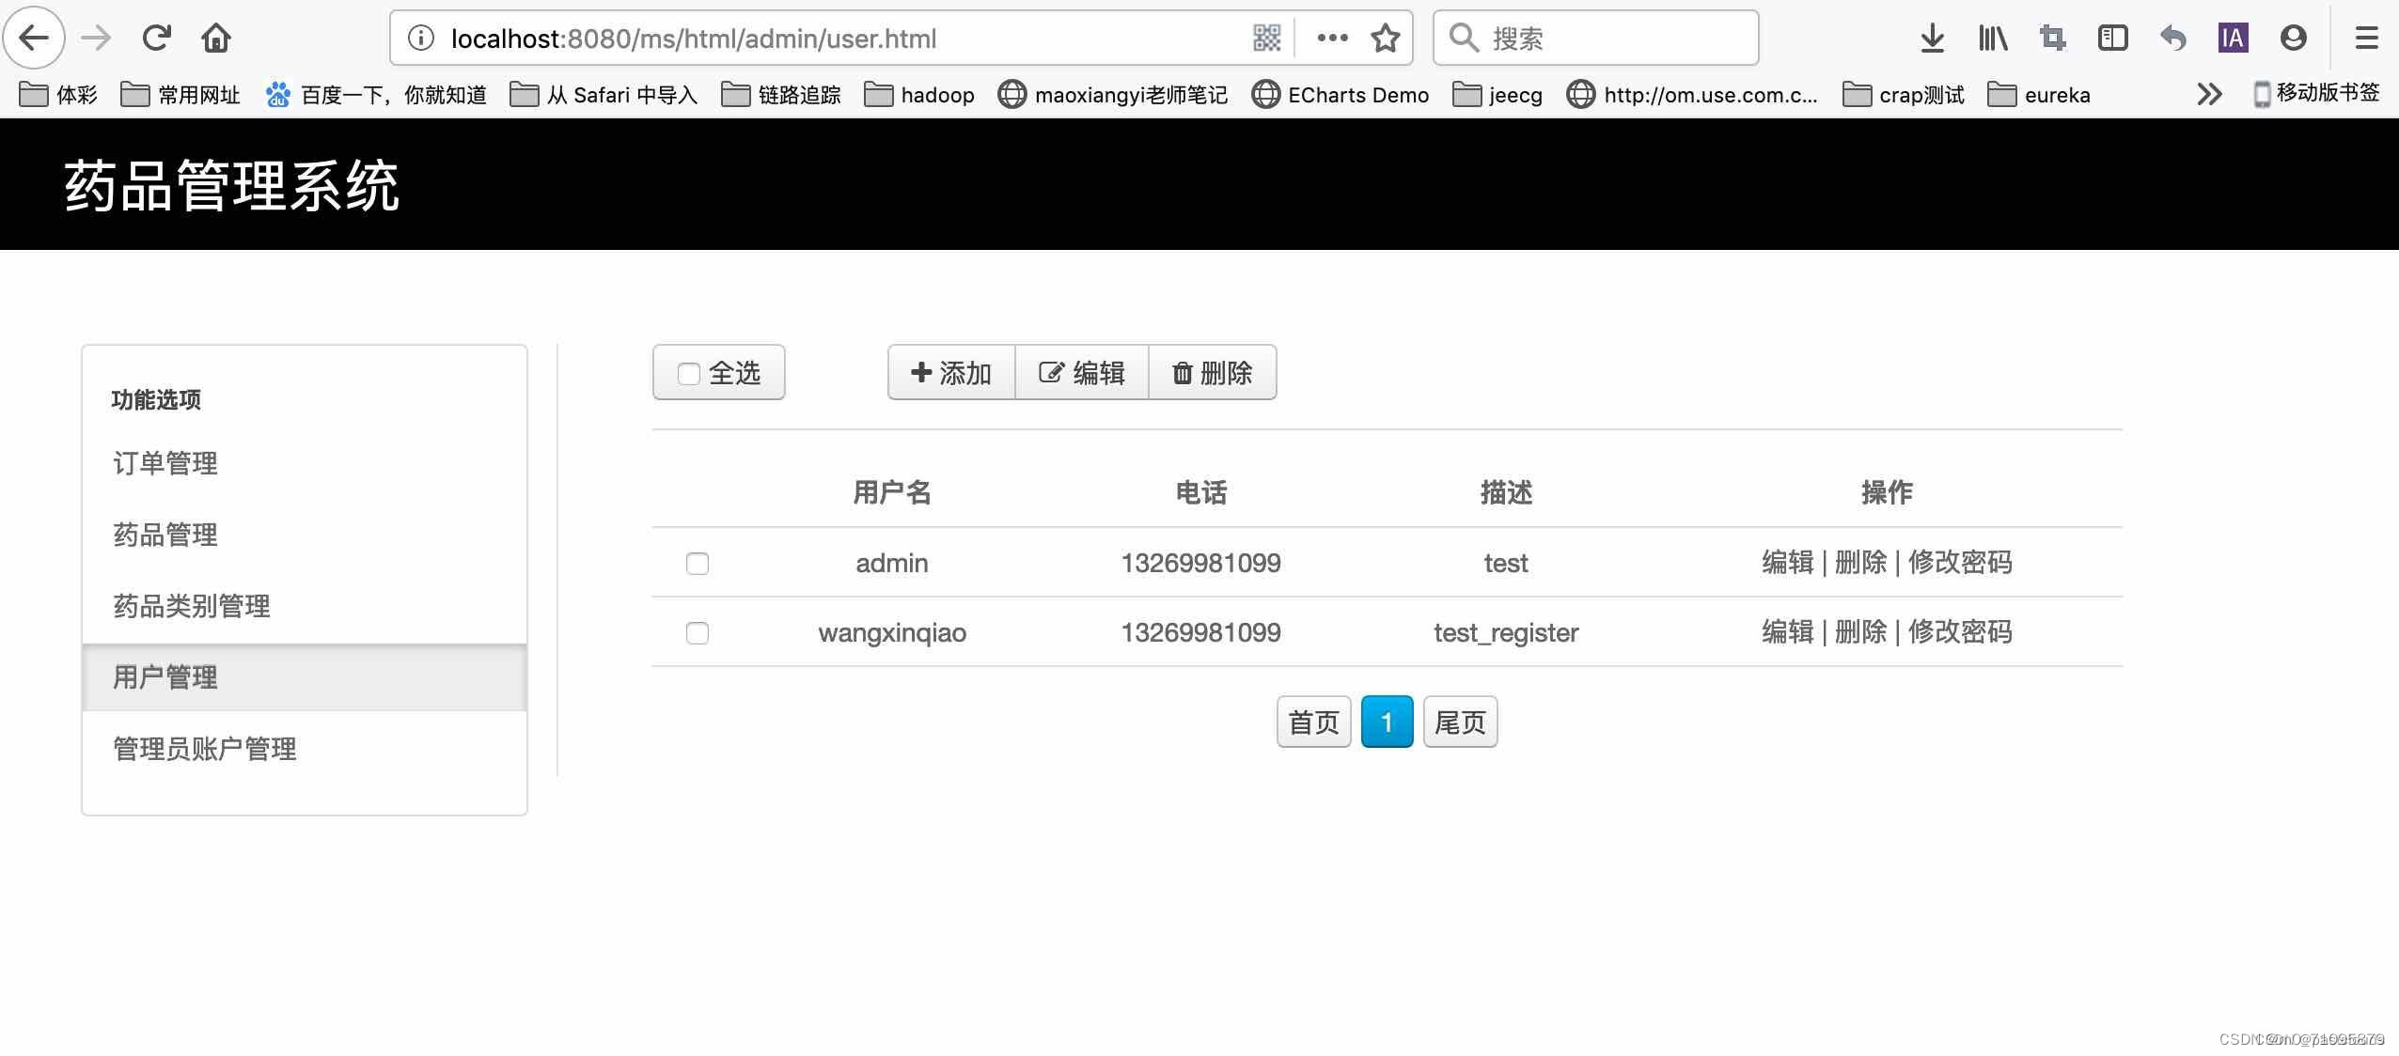Image resolution: width=2399 pixels, height=1056 pixels.
Task: Bookmark this page using the star icon
Action: pyautogui.click(x=1384, y=38)
